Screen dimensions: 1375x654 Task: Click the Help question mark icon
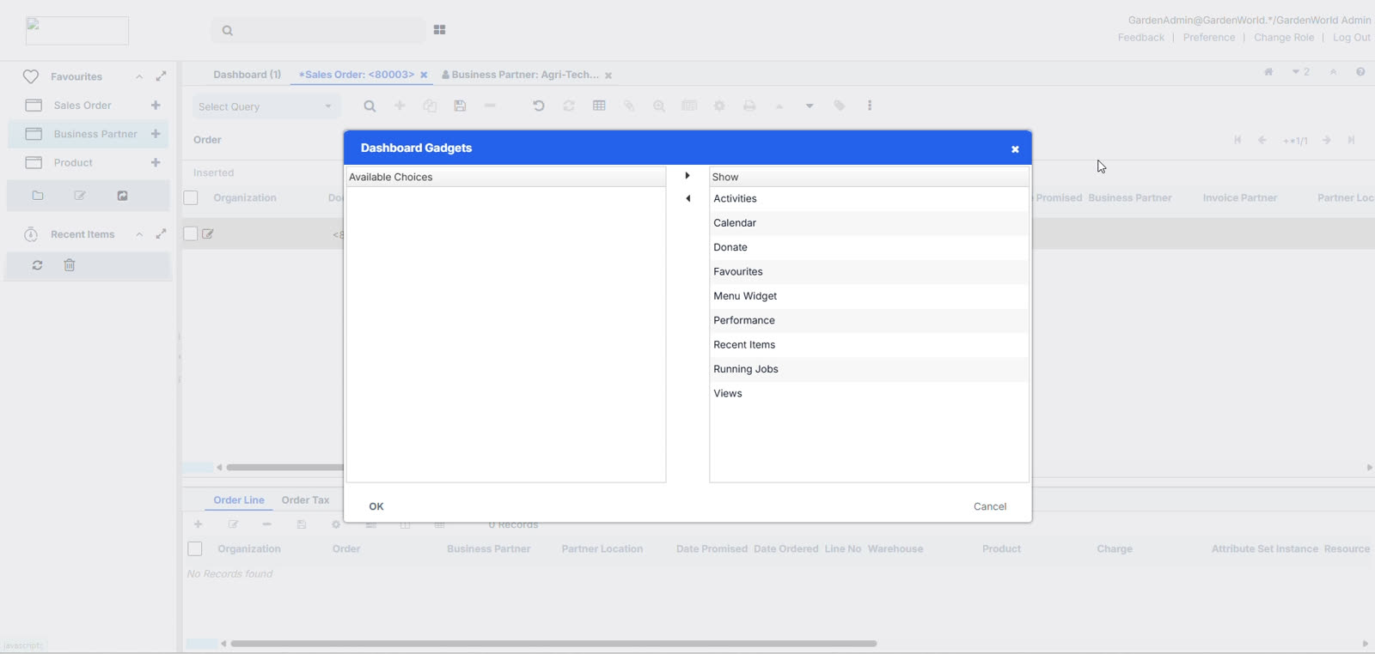[x=1360, y=72]
